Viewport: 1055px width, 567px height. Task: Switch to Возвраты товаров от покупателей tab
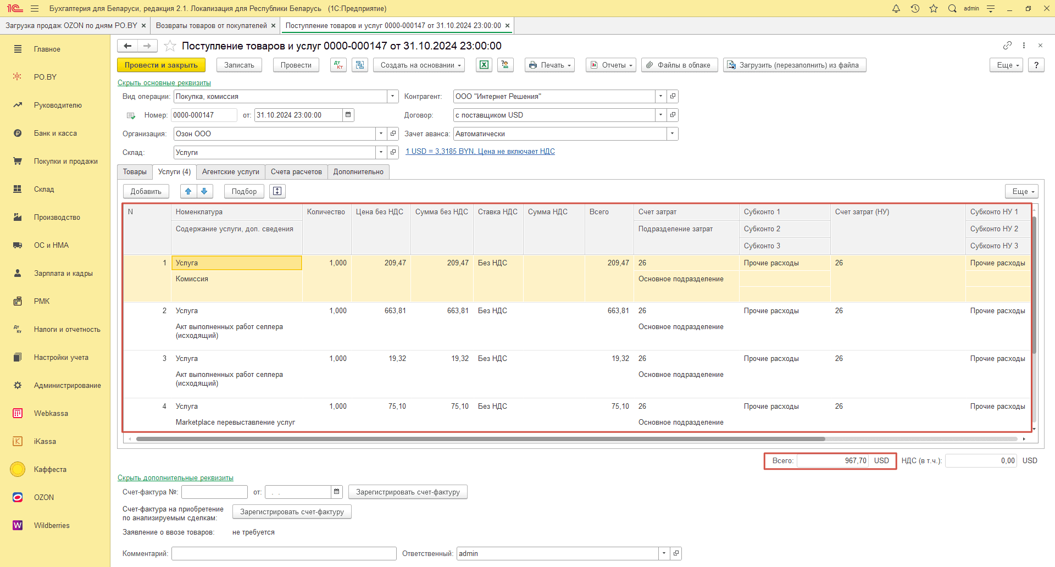(212, 25)
